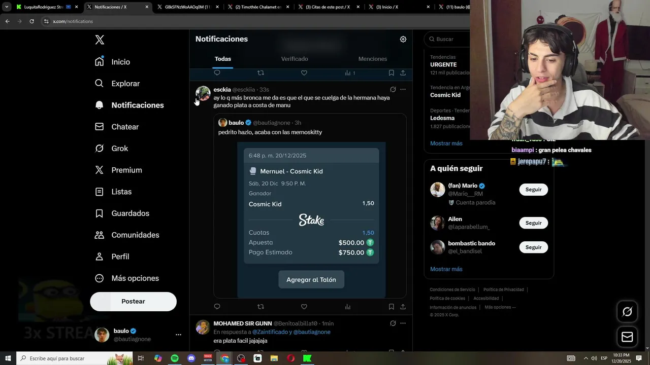Open esckia's profile avatar
The height and width of the screenshot is (365, 650).
tap(203, 93)
